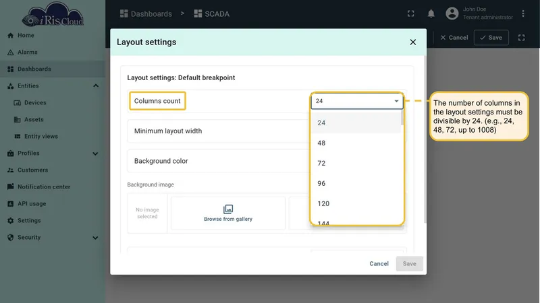The width and height of the screenshot is (540, 303).
Task: Click the Background image label
Action: (151, 184)
